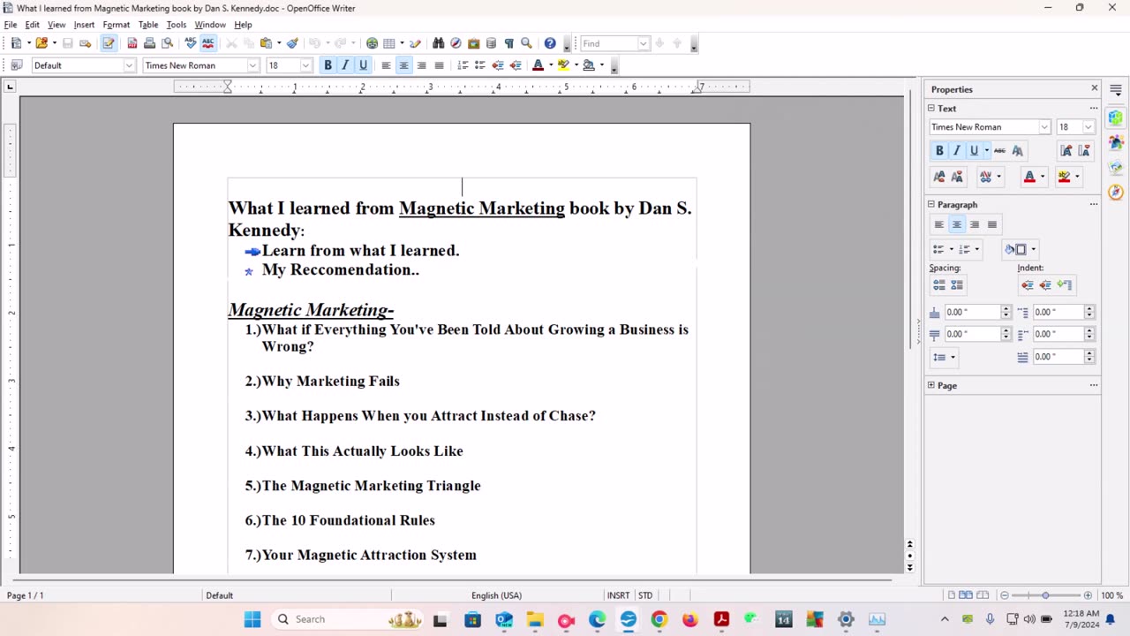Open Find & Replace binoculars icon
1130x636 pixels.
coord(438,42)
